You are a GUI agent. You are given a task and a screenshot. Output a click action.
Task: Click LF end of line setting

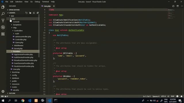point(168,96)
